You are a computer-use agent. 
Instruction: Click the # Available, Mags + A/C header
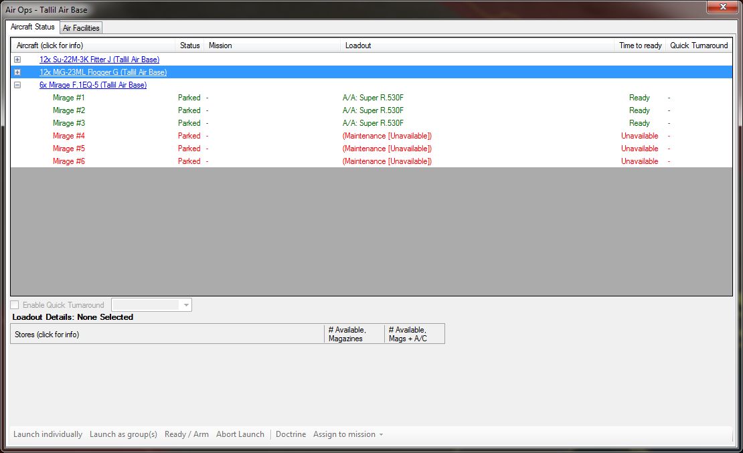[414, 334]
